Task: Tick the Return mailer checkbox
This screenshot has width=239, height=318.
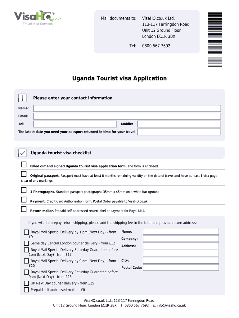Action: tap(24, 209)
